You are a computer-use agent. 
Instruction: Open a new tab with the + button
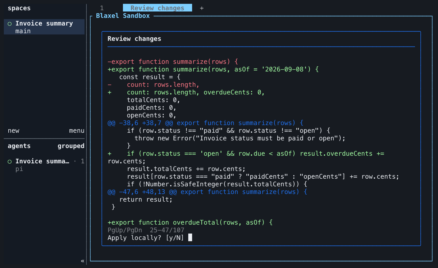click(202, 8)
